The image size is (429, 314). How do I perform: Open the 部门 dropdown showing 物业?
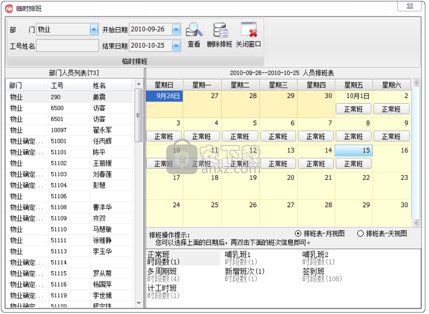click(94, 29)
